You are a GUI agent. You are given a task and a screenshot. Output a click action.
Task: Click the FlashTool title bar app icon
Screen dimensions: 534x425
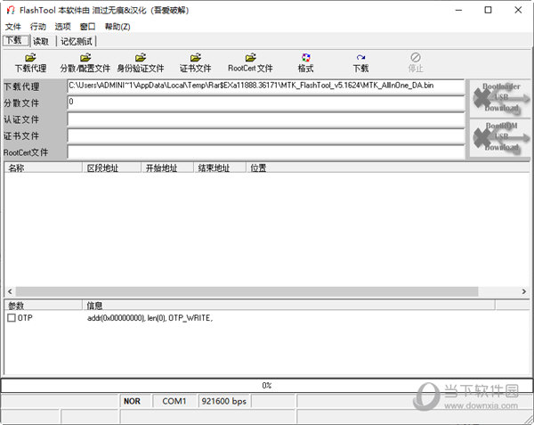pos(11,10)
